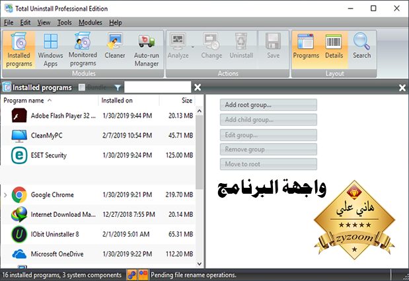Click the second orange status bar icon
This screenshot has width=409, height=281.
click(143, 275)
